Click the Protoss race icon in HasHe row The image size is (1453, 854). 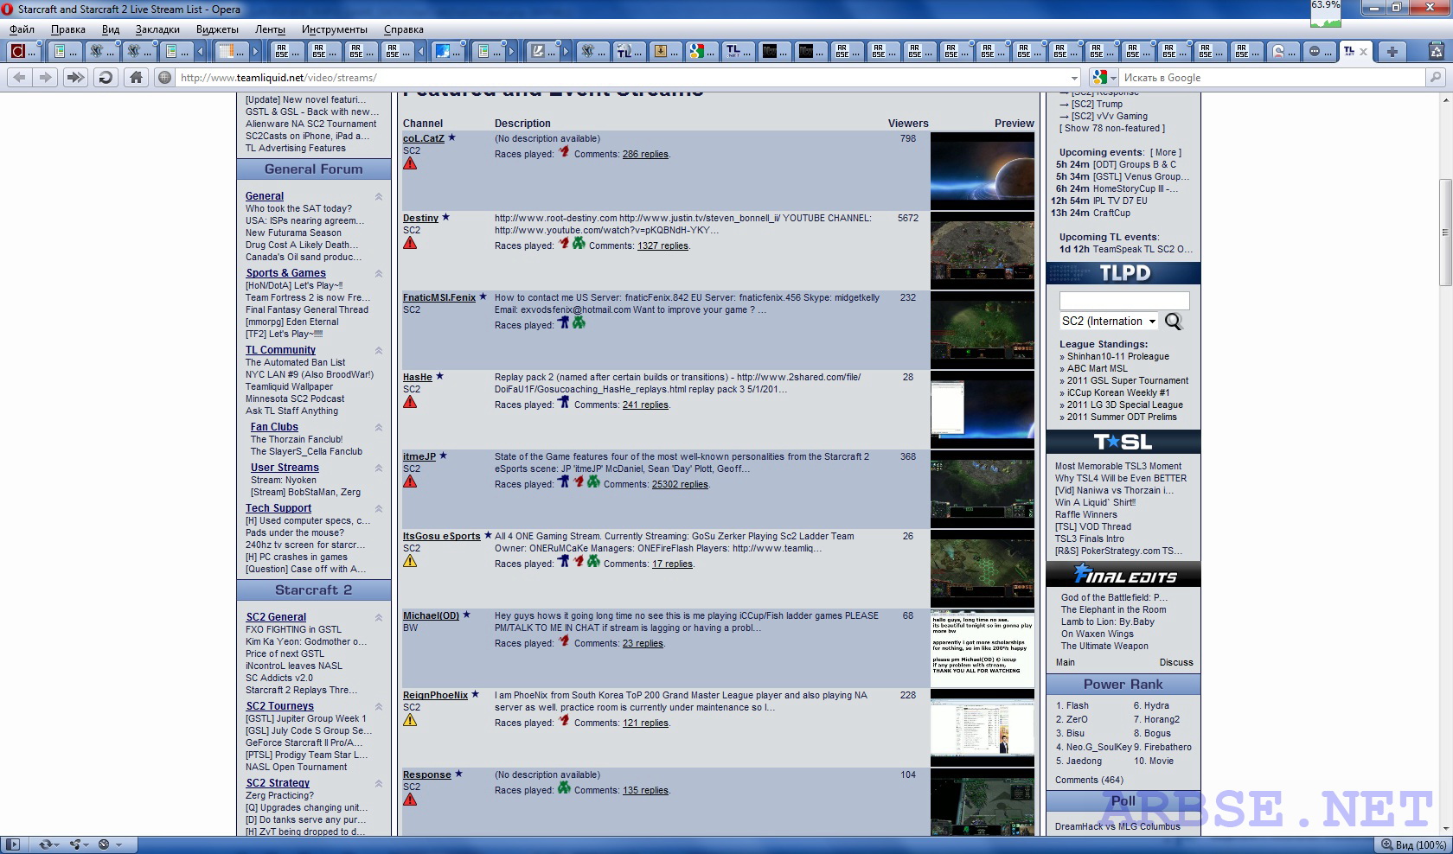pyautogui.click(x=563, y=402)
